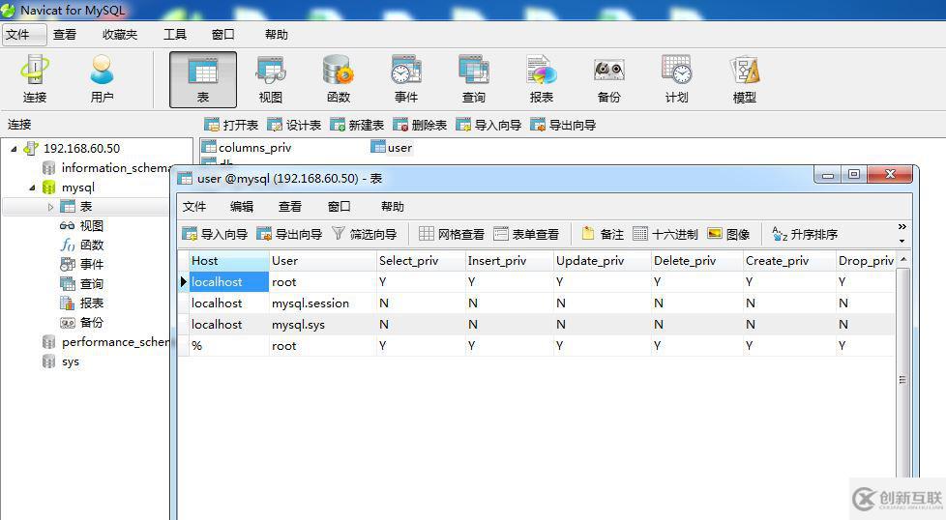The height and width of the screenshot is (520, 946).
Task: Select performance_schema database in tree
Action: pyautogui.click(x=106, y=341)
